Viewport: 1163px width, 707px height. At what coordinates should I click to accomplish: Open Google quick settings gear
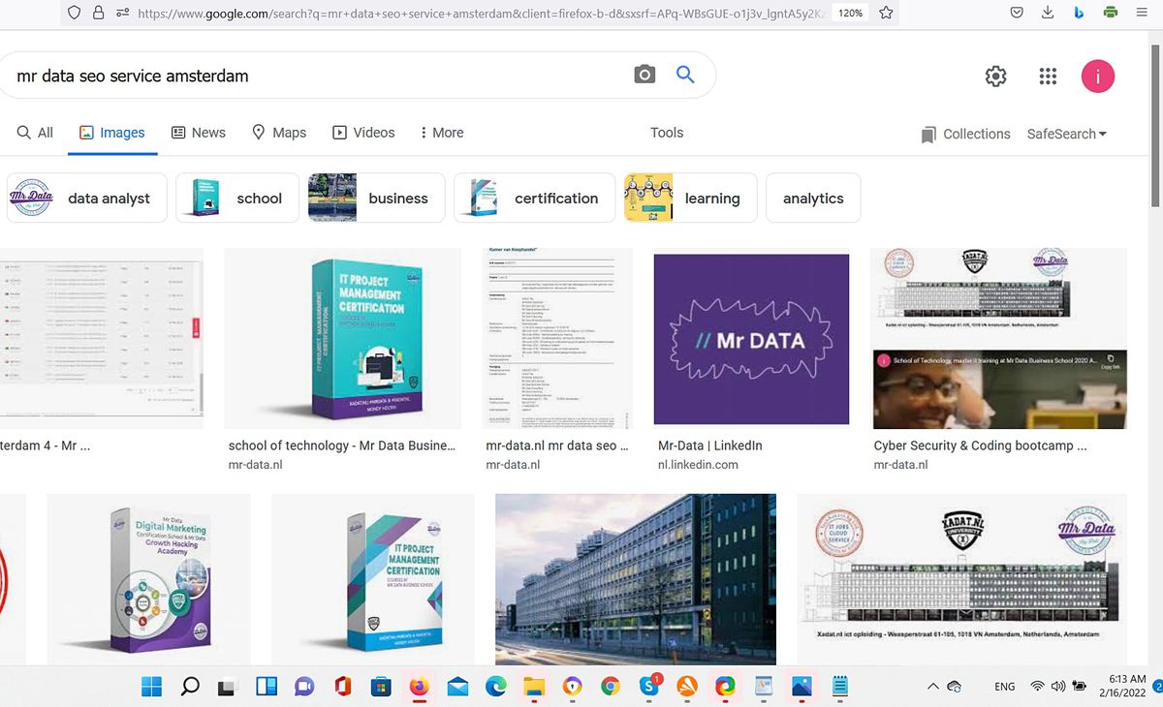point(995,77)
